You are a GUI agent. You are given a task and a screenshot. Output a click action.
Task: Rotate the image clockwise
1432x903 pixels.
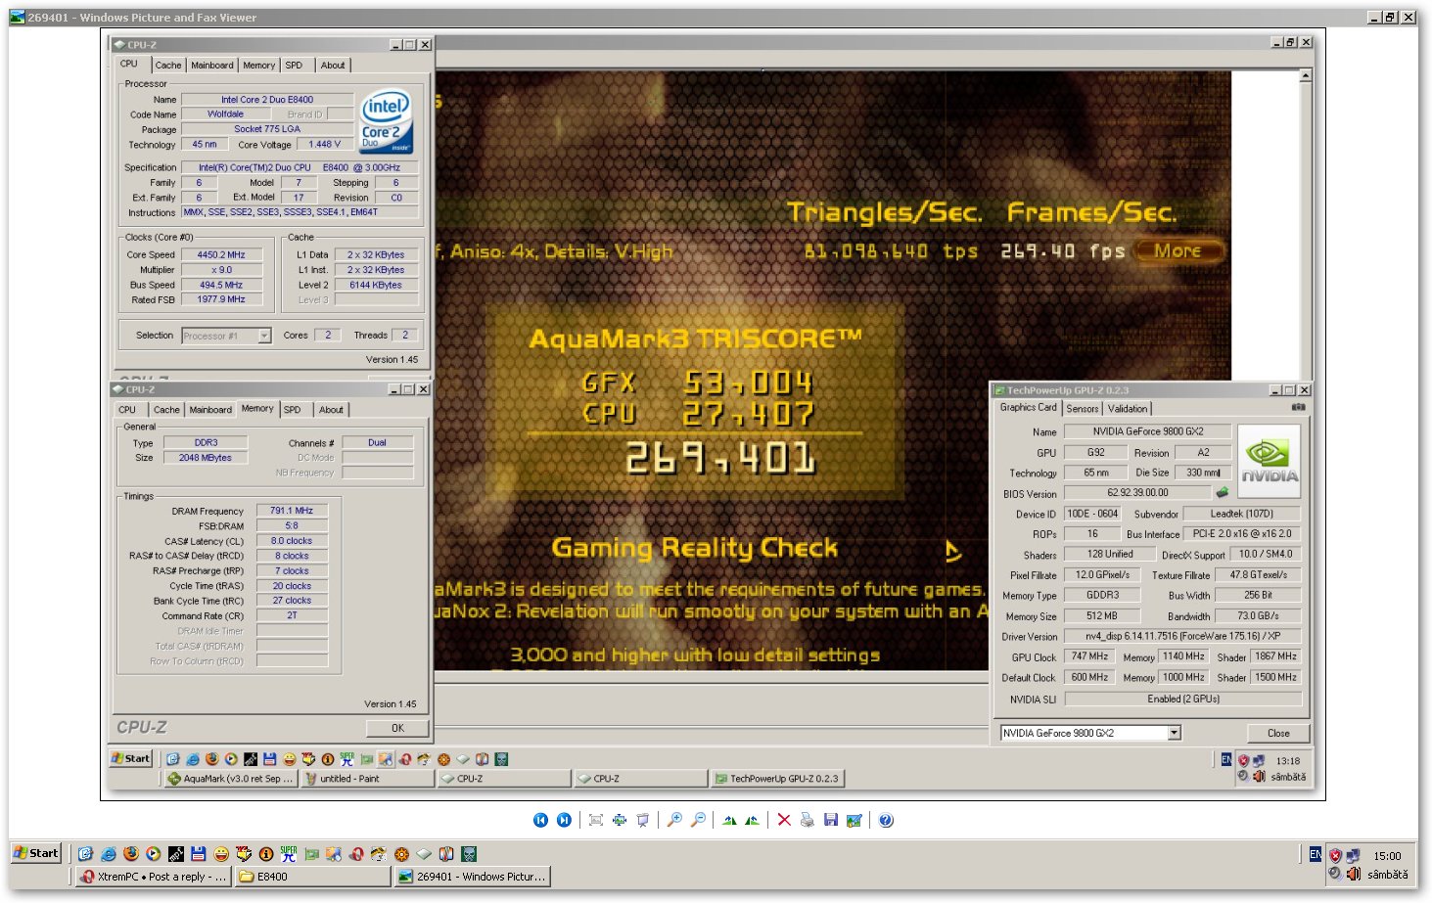729,820
